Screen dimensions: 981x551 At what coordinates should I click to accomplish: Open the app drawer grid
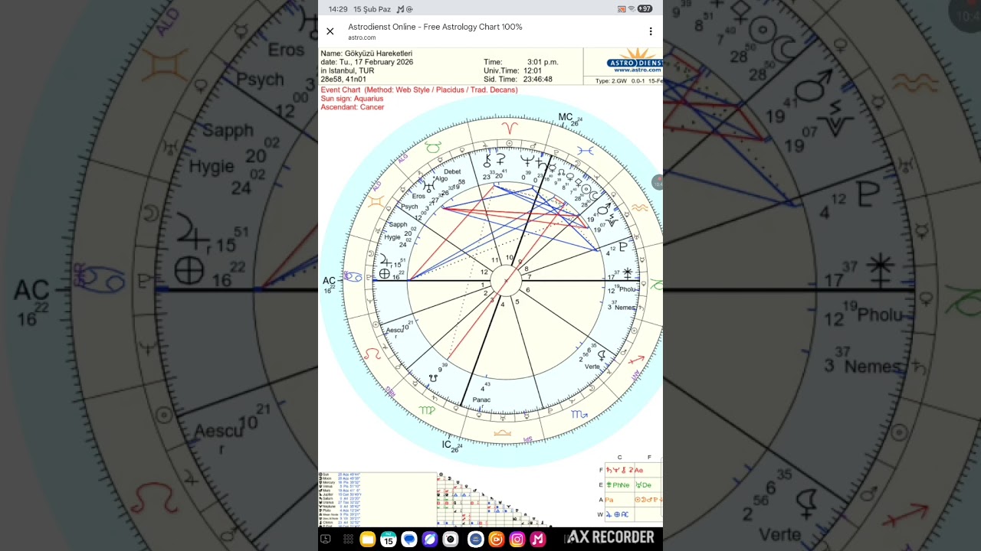[348, 540]
